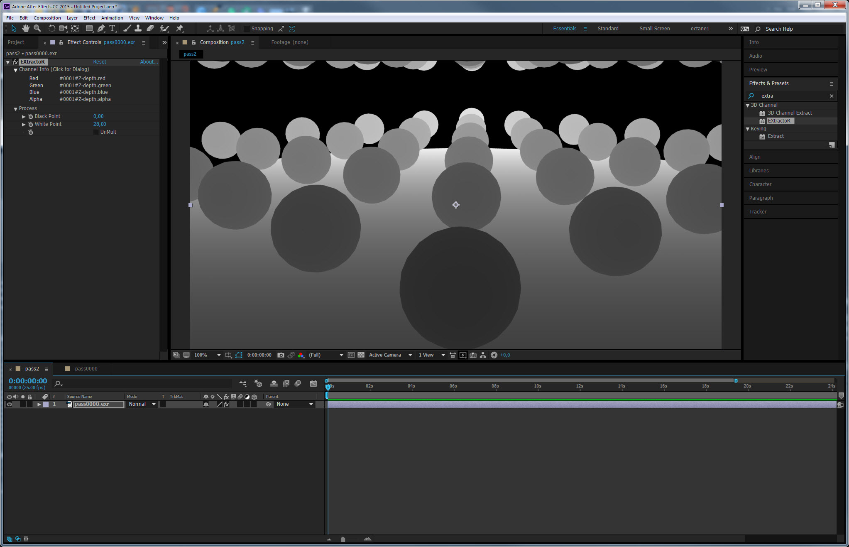849x547 pixels.
Task: Click the About link for EXtractoR
Action: click(x=149, y=62)
